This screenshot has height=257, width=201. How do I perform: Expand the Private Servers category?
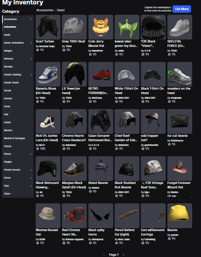coord(31,170)
